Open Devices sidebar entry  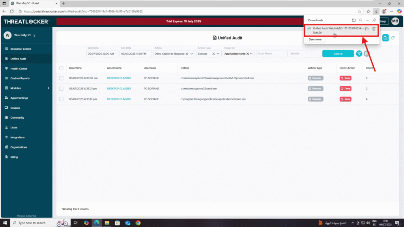(15, 108)
